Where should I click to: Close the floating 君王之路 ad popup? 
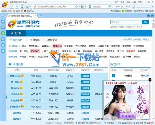[150, 79]
